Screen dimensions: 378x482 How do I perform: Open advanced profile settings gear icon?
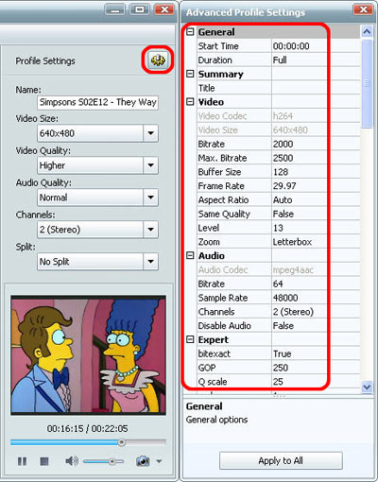[158, 60]
